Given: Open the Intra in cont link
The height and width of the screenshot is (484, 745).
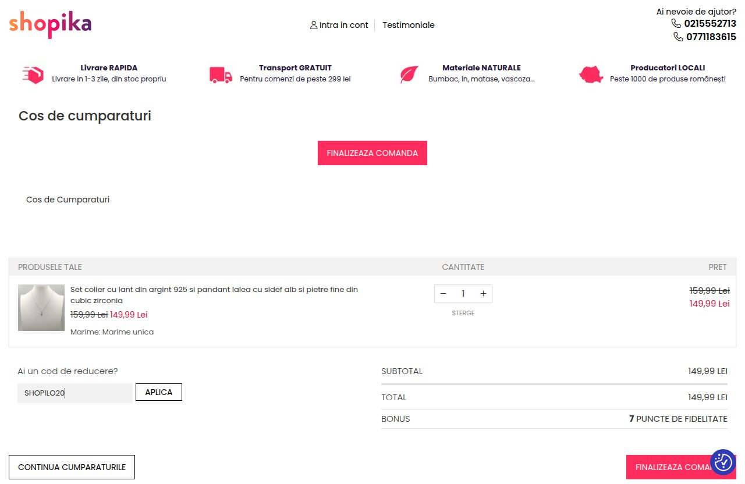Looking at the screenshot, I should (x=343, y=25).
